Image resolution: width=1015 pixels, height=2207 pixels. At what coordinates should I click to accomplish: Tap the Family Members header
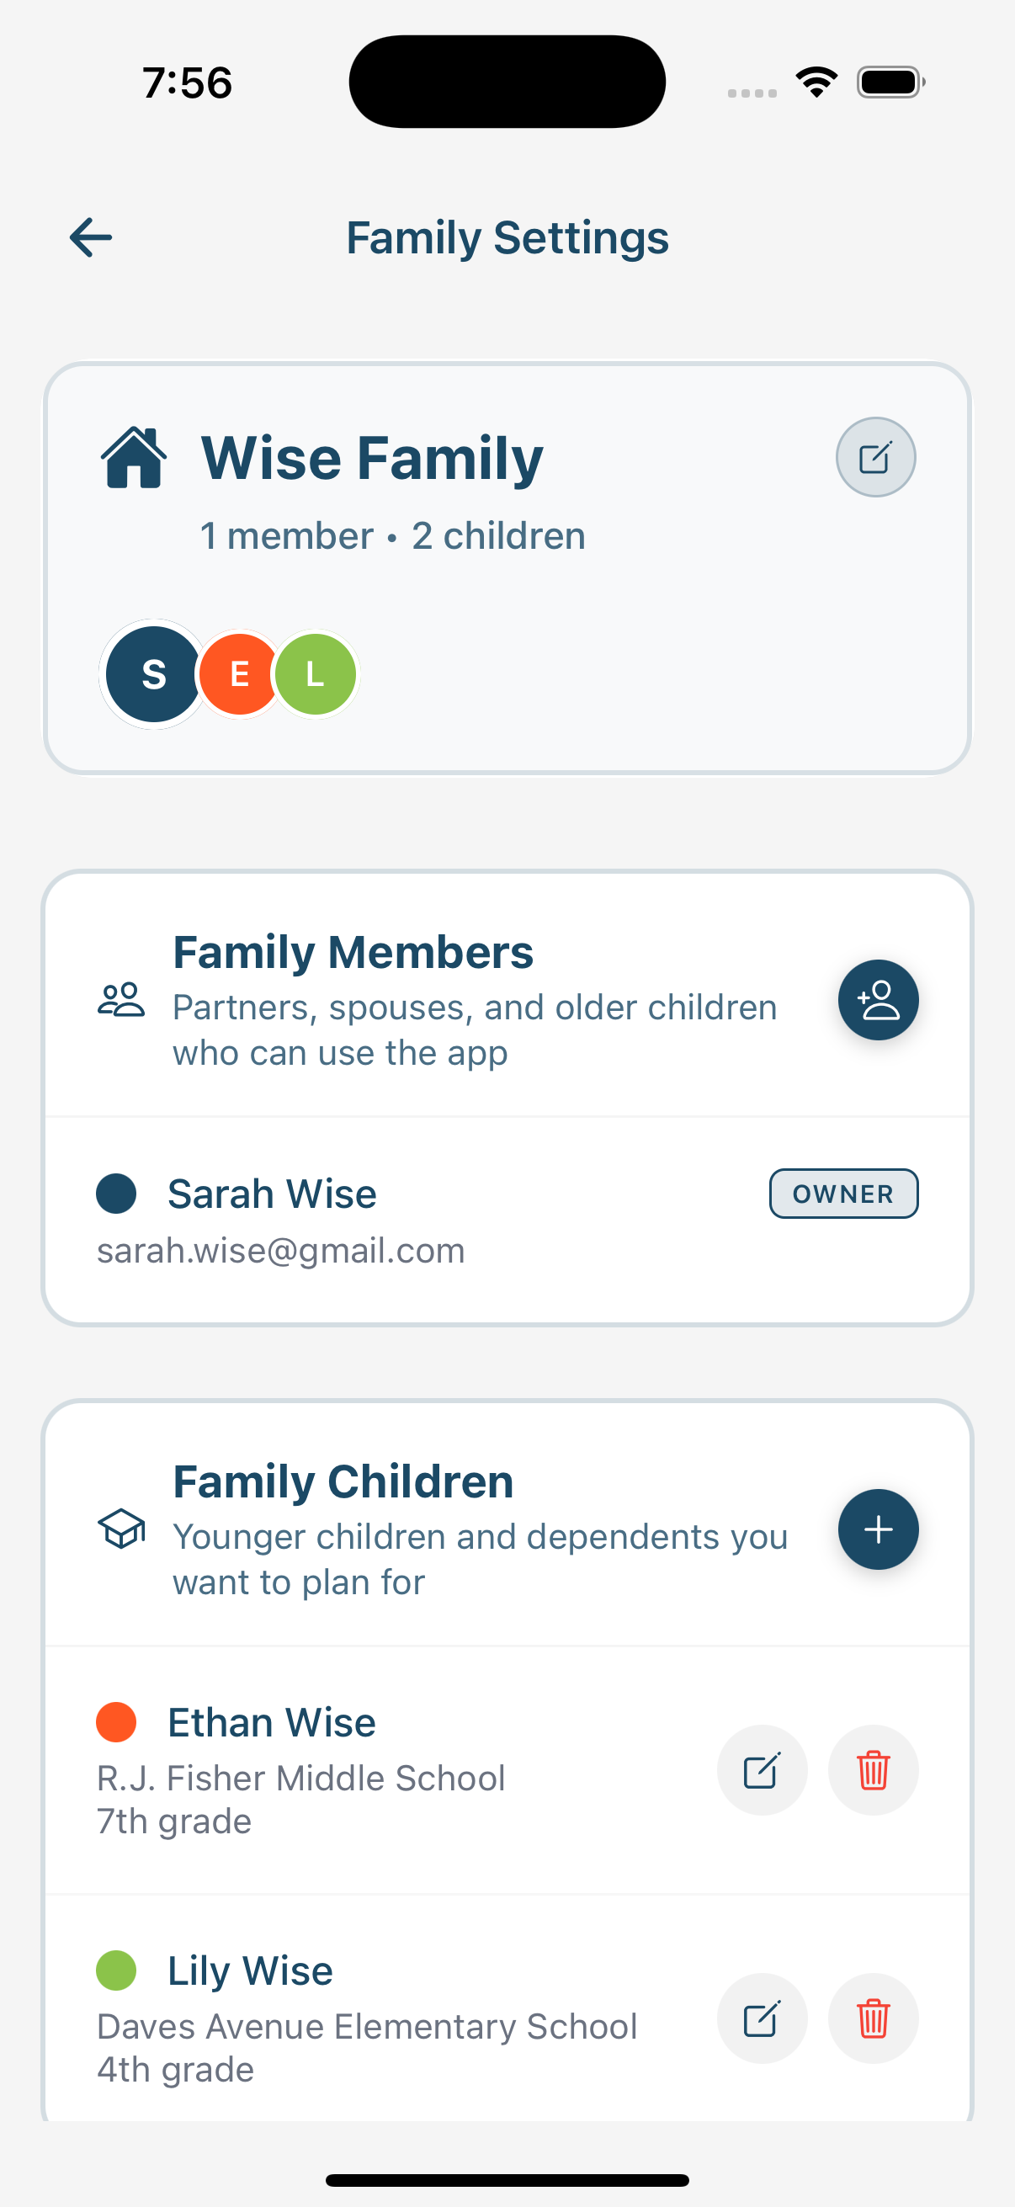[x=353, y=952]
